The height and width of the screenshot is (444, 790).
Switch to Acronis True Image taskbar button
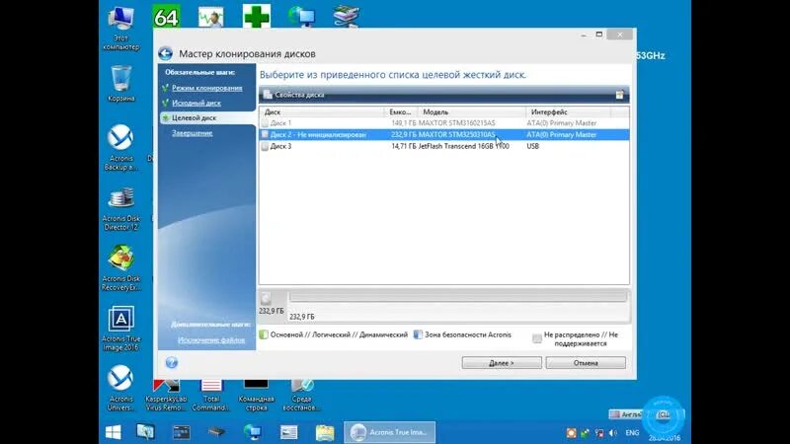coord(389,432)
